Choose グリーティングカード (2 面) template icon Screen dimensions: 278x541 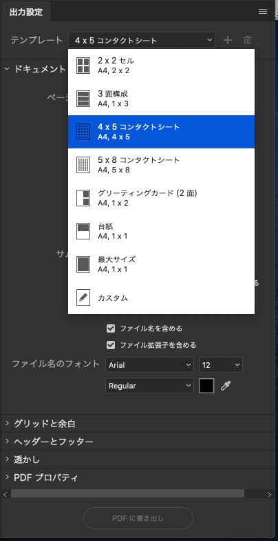(83, 198)
